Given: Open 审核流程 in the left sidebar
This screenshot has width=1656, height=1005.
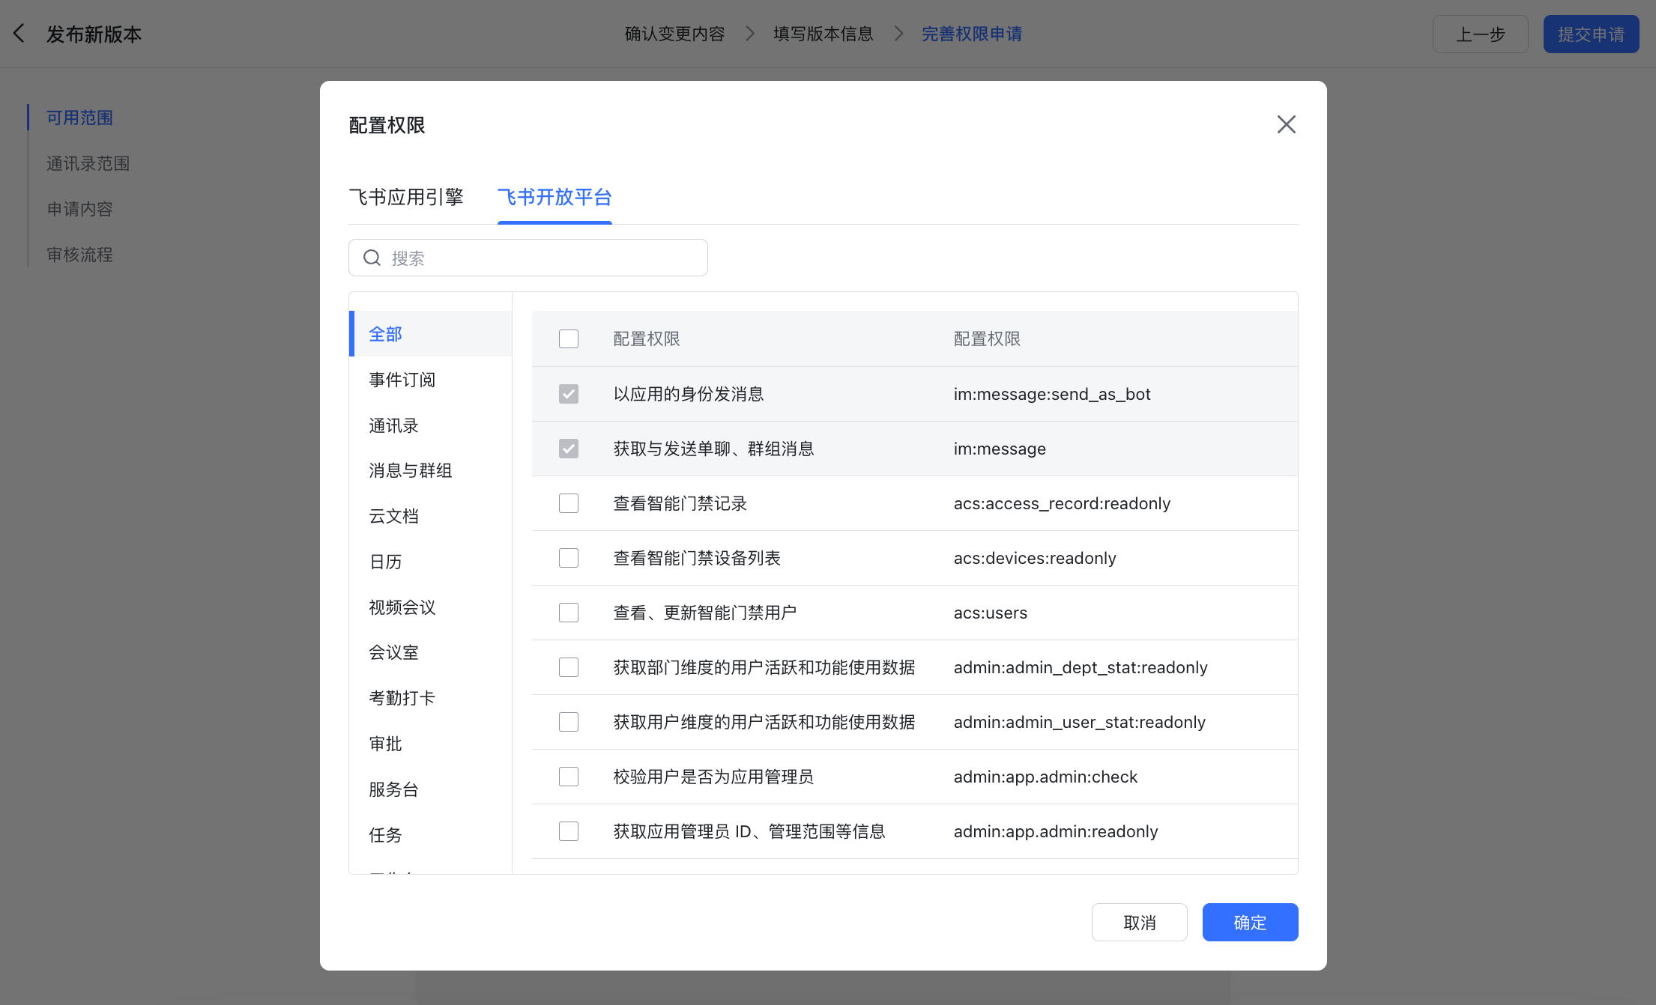Looking at the screenshot, I should point(79,255).
